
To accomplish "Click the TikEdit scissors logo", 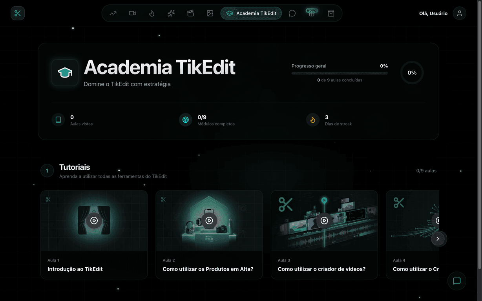I will tap(18, 13).
